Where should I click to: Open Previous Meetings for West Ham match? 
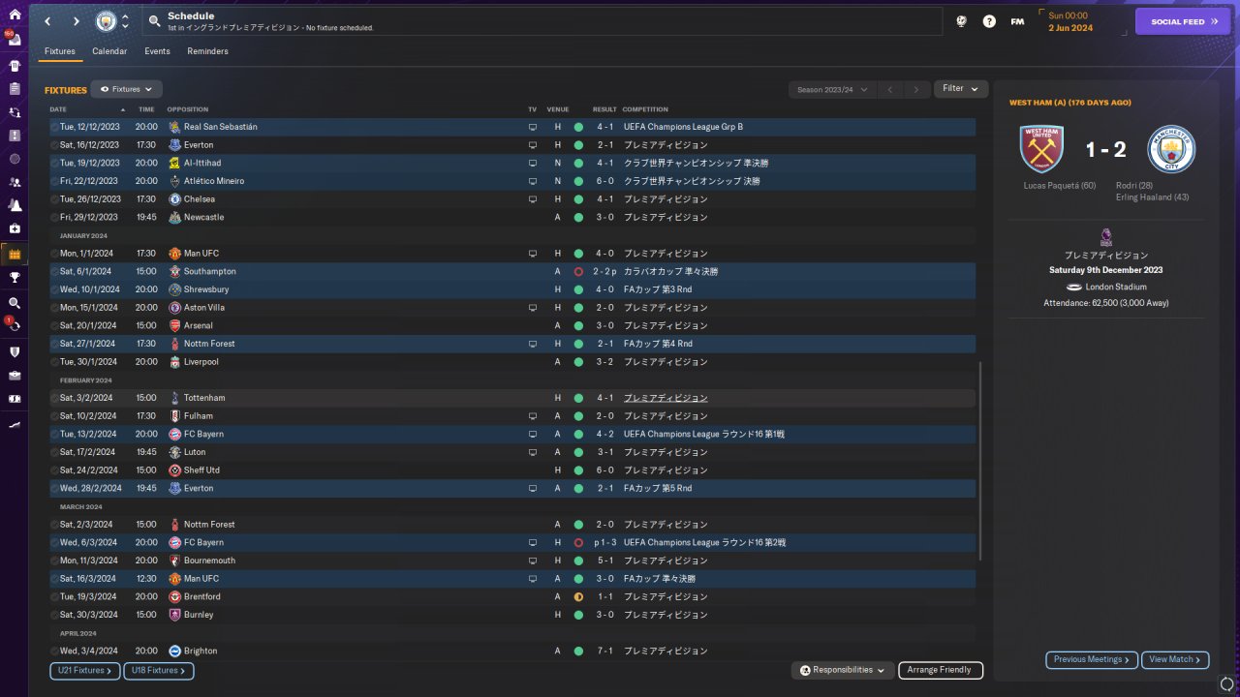(1092, 659)
